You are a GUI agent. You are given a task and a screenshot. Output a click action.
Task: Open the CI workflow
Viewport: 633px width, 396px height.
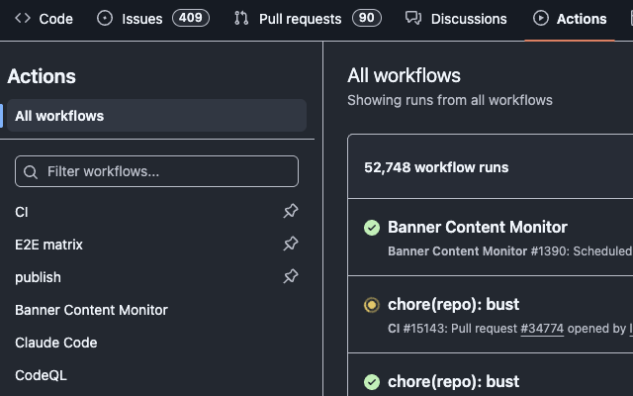coord(22,212)
